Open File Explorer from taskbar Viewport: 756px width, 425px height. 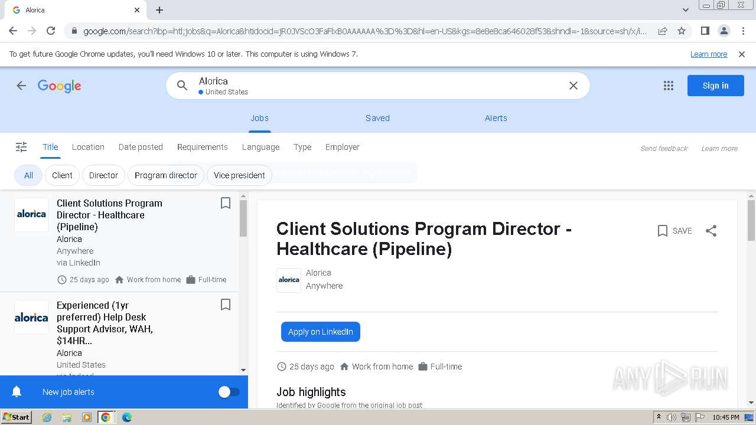(67, 417)
